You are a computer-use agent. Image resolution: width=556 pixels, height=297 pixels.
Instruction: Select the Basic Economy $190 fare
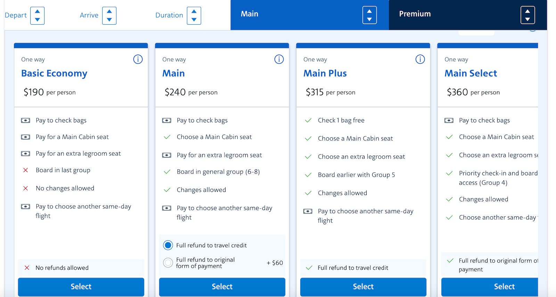point(81,287)
